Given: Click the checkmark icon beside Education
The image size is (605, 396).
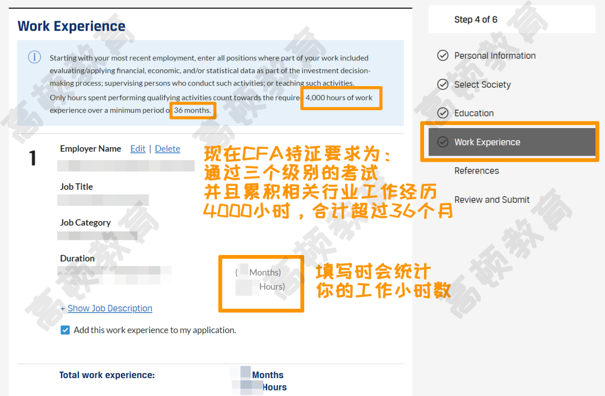Looking at the screenshot, I should (x=443, y=113).
